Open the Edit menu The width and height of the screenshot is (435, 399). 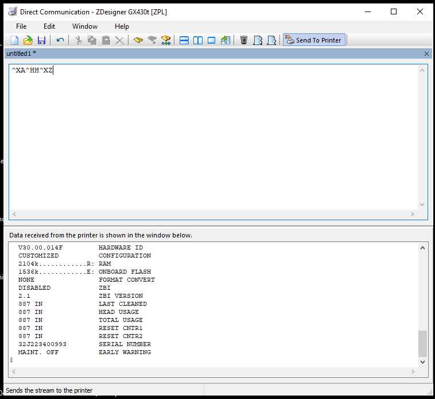49,26
